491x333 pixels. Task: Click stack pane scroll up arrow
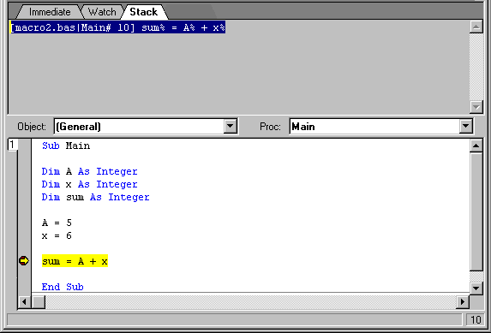476,27
